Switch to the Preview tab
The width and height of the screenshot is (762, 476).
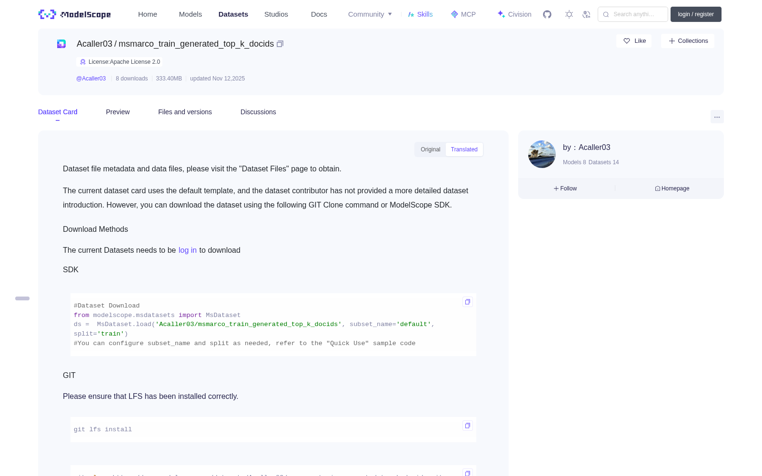(118, 112)
